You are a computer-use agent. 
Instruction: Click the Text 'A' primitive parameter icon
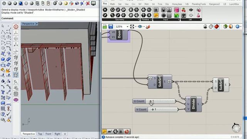pos(149,15)
